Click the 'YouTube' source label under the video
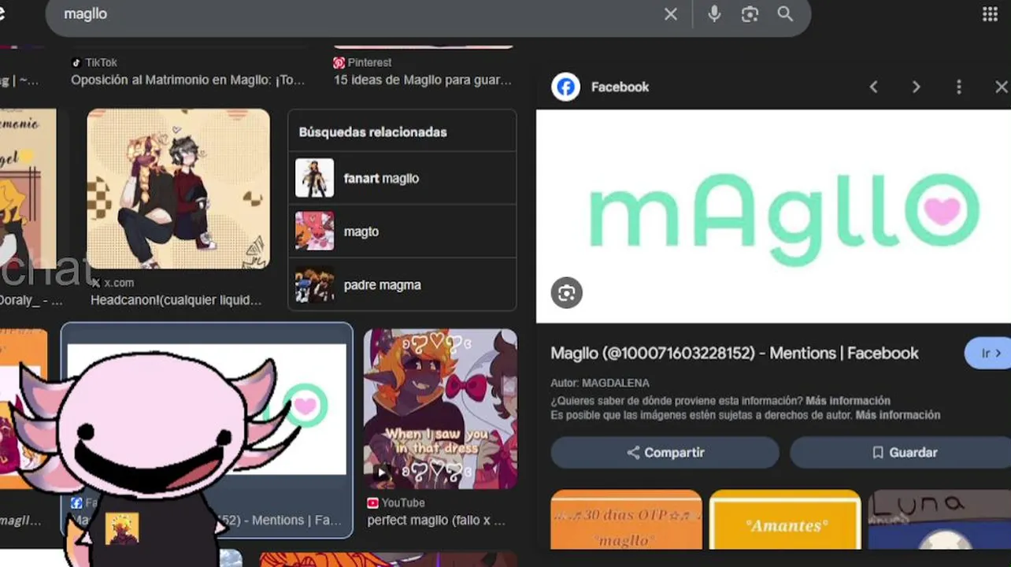The height and width of the screenshot is (567, 1011). pos(402,502)
